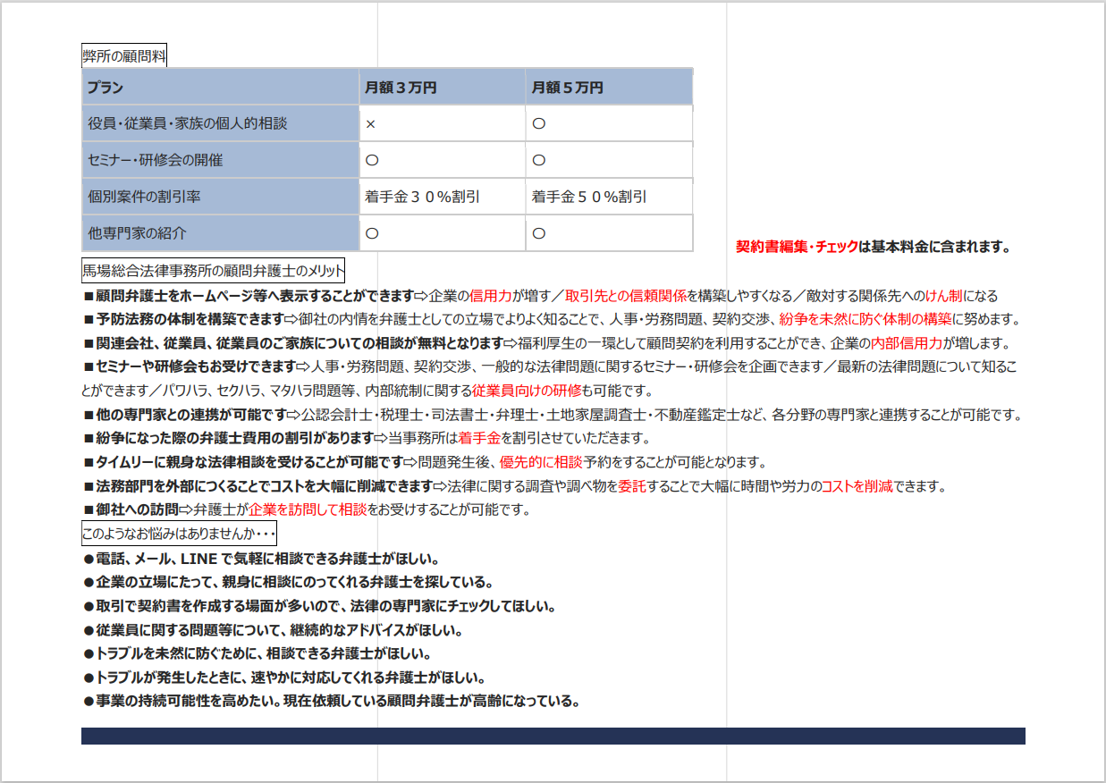1106x783 pixels.
Task: Click the red 紛争を未然に防ぐ体制の構築 text
Action: tap(865, 319)
